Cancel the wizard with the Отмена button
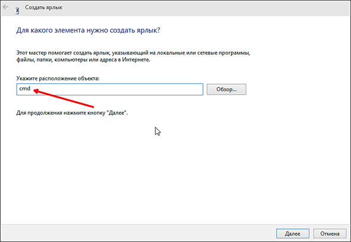The height and width of the screenshot is (242, 351). click(x=330, y=234)
